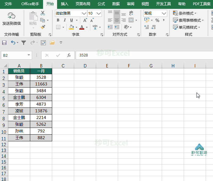Viewport: 213px width, 181px height.
Task: Click the 一月 header cell
Action: (x=41, y=71)
